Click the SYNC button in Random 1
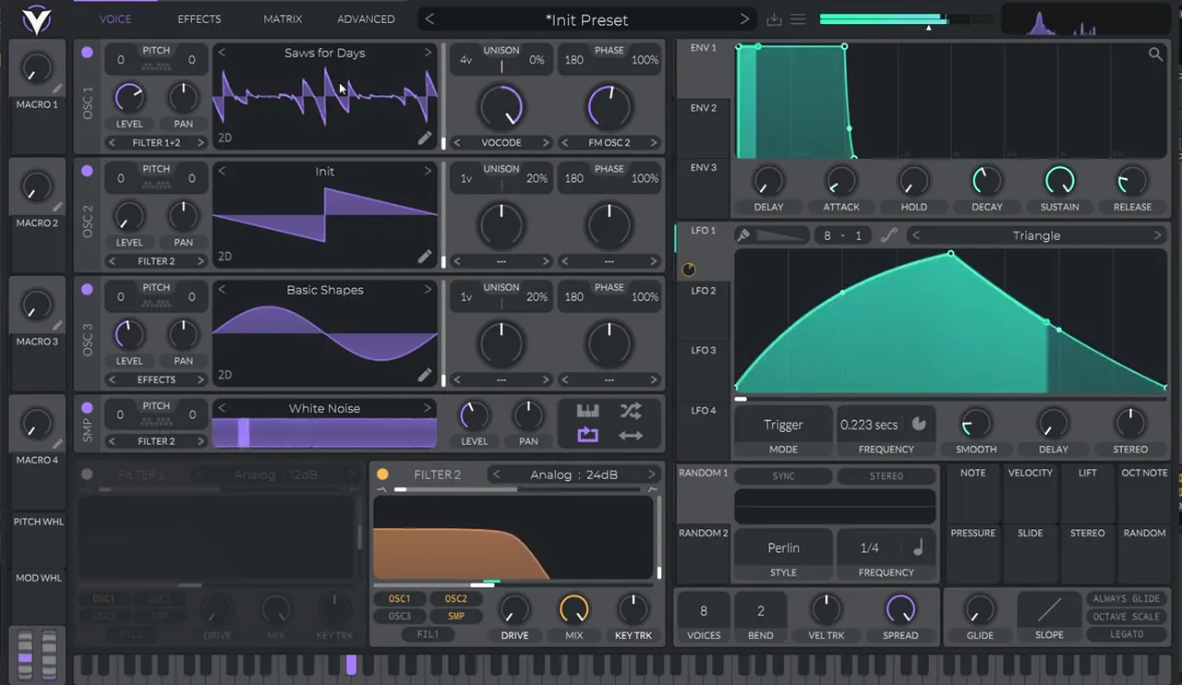The height and width of the screenshot is (685, 1182). point(783,476)
